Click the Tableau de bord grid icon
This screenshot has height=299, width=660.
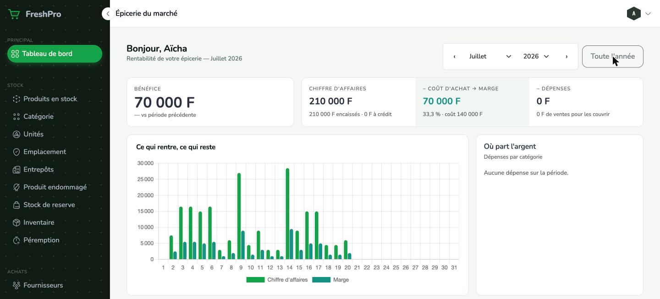point(15,54)
